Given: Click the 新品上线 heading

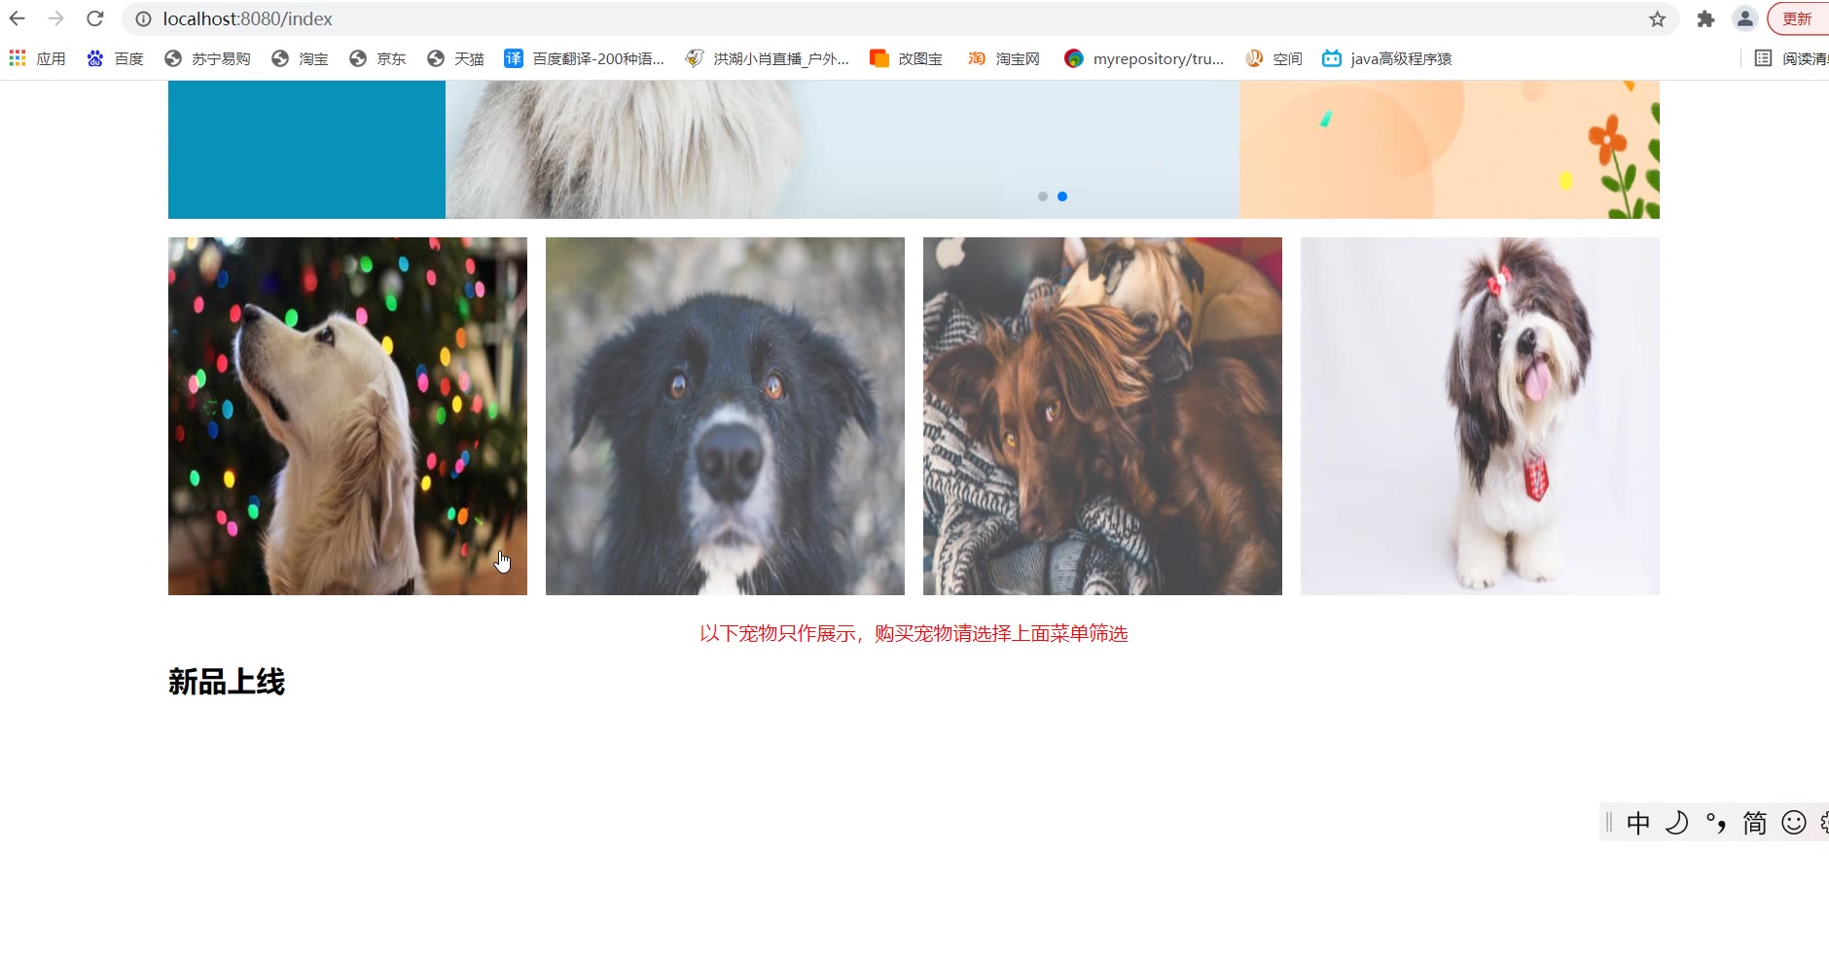Looking at the screenshot, I should (227, 682).
